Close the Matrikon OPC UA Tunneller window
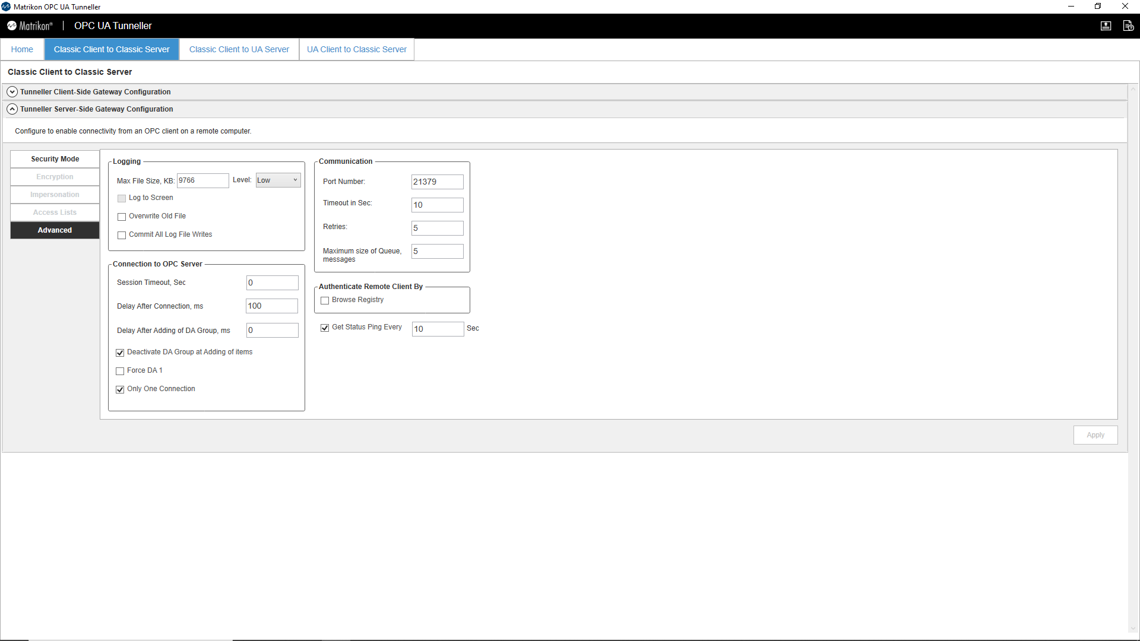The height and width of the screenshot is (641, 1140). coord(1125,7)
